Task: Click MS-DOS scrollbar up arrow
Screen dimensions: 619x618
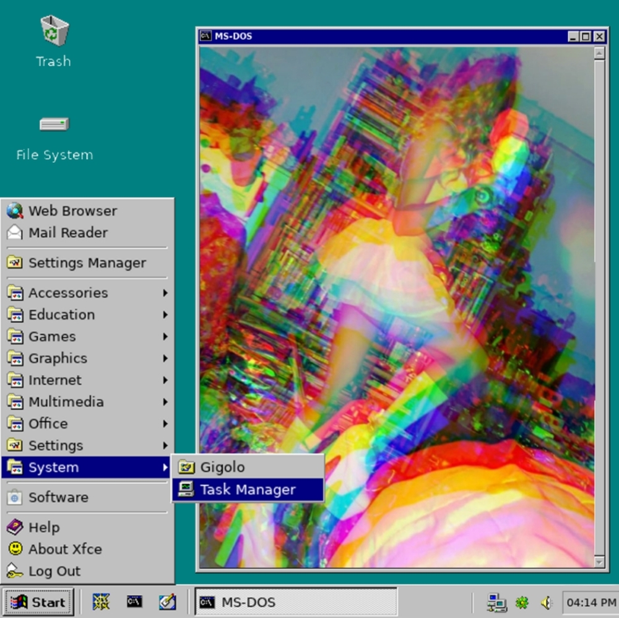Action: point(599,53)
